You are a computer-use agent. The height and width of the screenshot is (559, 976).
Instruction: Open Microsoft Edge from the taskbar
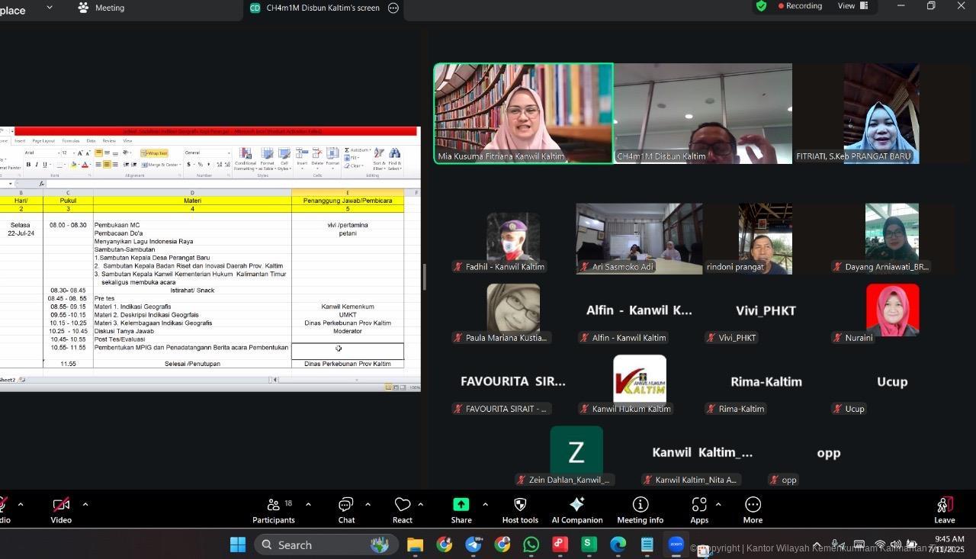click(x=618, y=545)
